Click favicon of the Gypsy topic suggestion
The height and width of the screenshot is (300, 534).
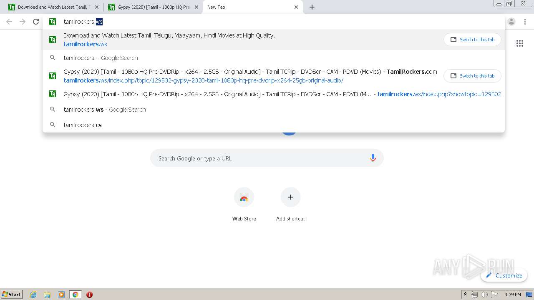click(53, 76)
